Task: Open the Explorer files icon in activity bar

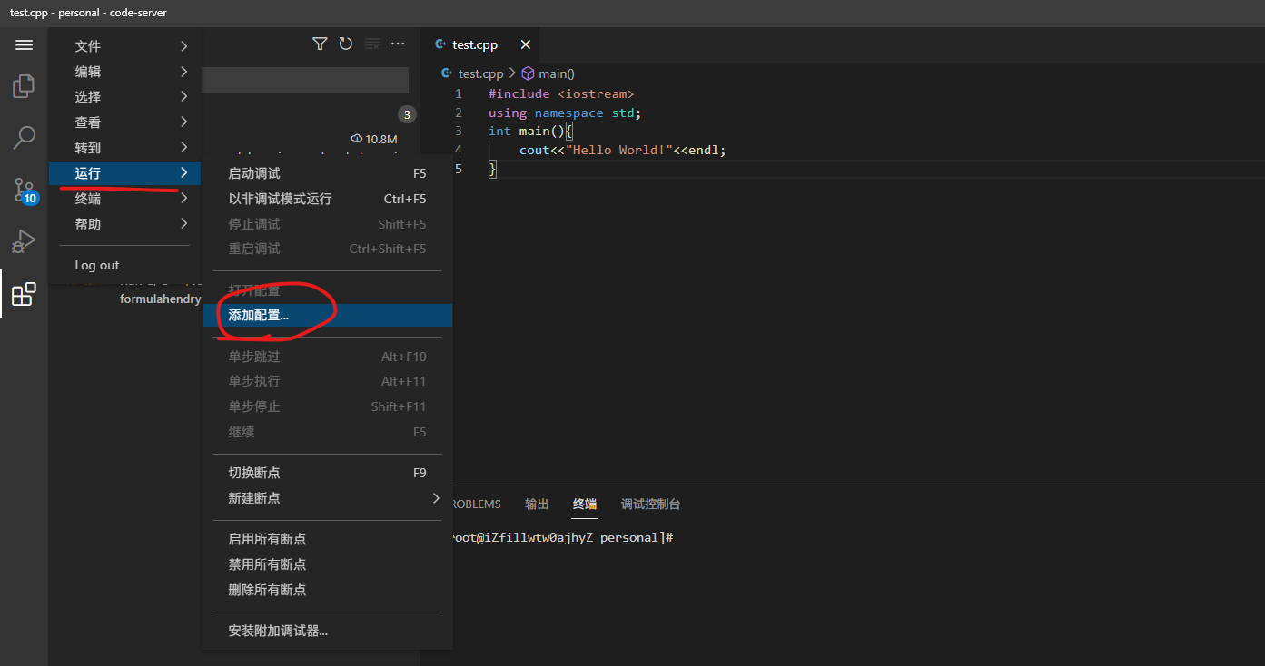Action: click(x=25, y=87)
